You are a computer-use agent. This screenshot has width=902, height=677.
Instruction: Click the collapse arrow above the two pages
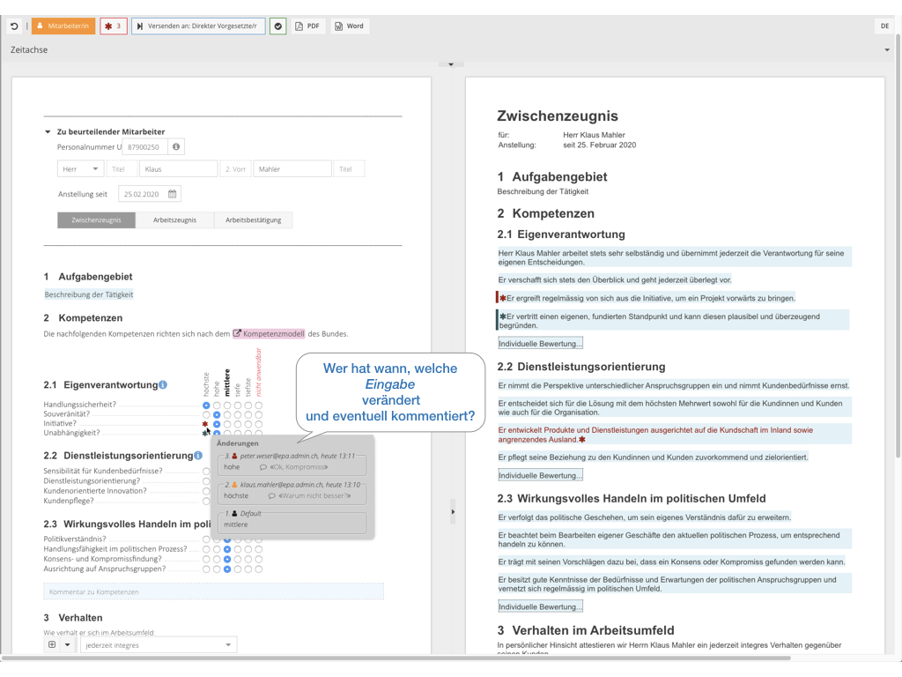pos(451,64)
